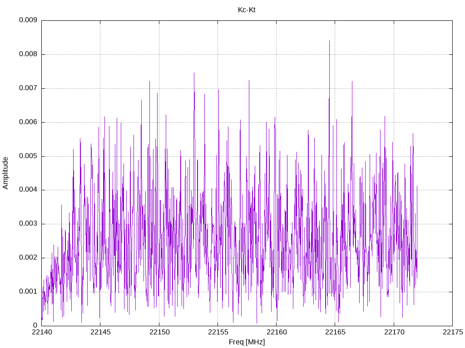The height and width of the screenshot is (348, 465).
Task: Click the y-axis tick value 0.004
Action: click(28, 190)
